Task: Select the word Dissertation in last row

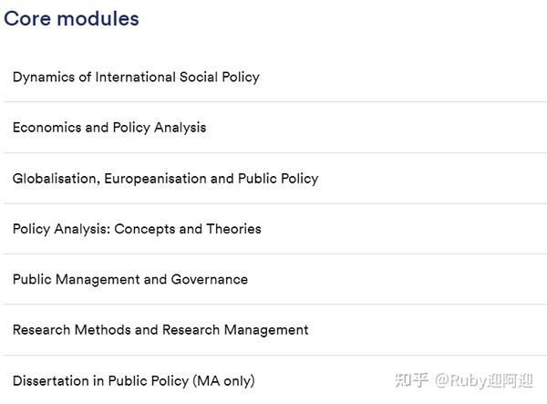Action: (x=50, y=380)
